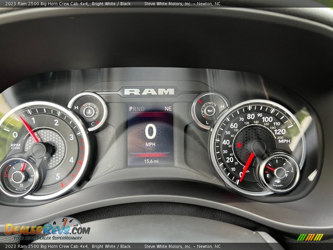
Task: Click the 'MPH' label under digital speed
Action: click(150, 144)
